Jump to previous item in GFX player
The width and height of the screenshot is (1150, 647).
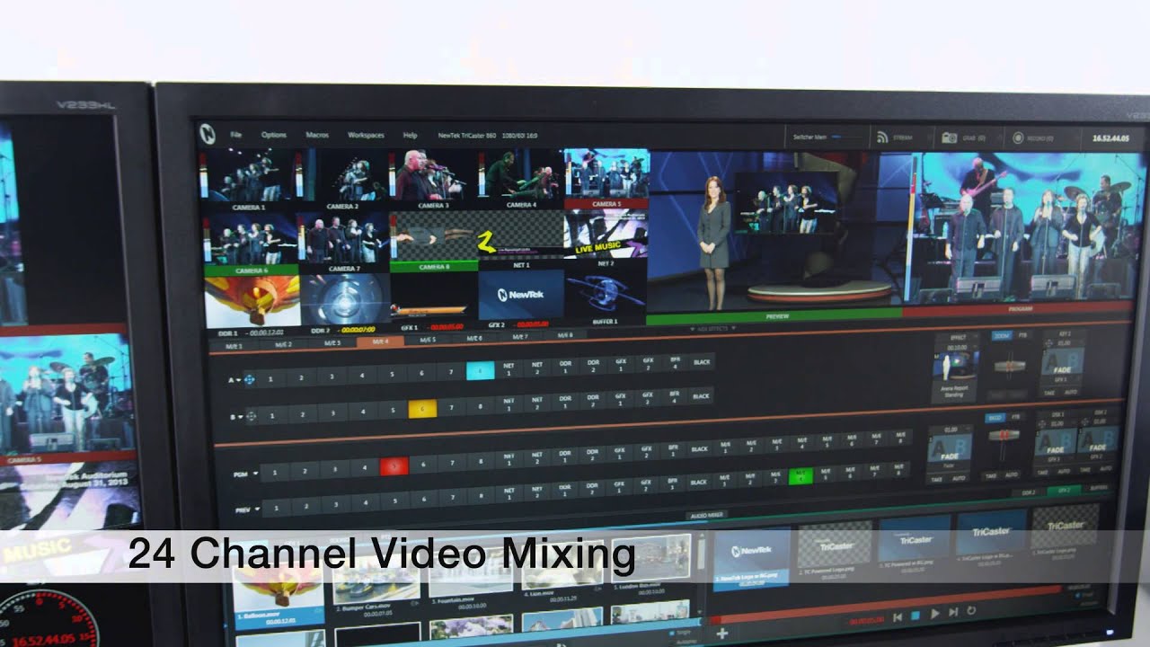point(897,616)
